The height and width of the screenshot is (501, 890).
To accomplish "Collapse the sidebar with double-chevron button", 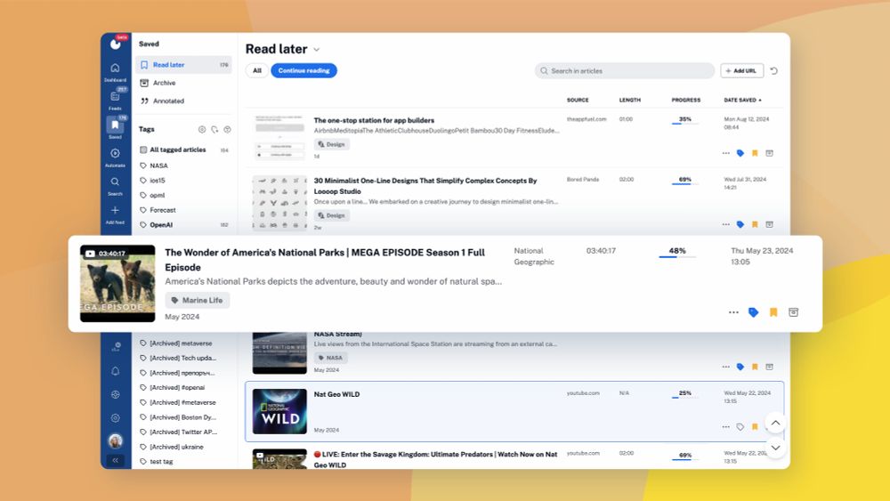I will click(x=115, y=461).
